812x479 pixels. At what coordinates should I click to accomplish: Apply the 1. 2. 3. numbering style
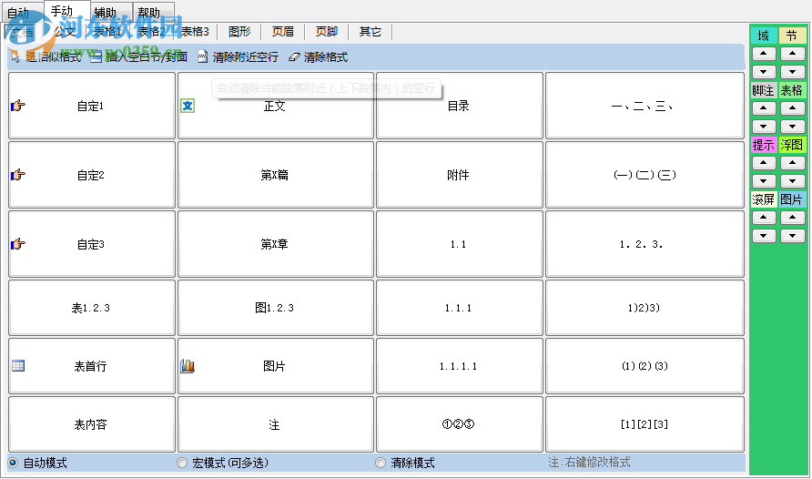[645, 244]
